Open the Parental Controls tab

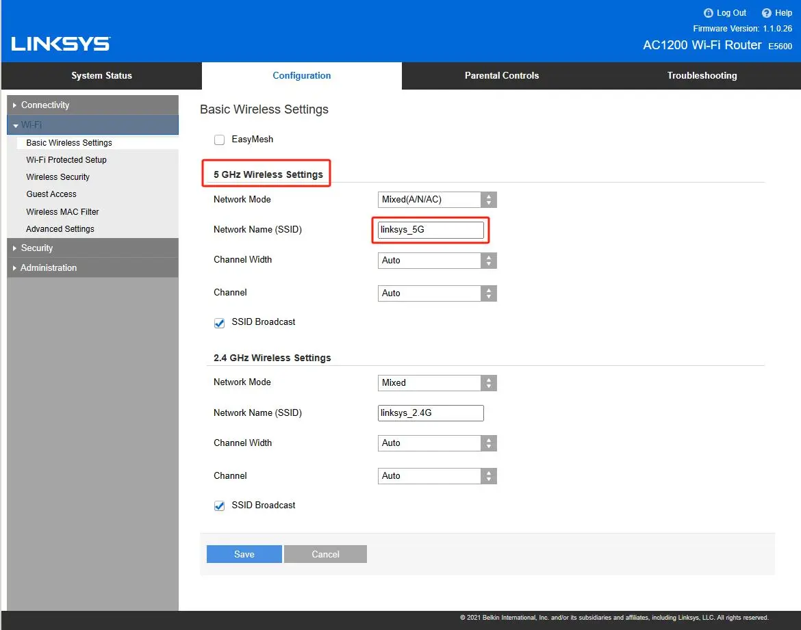tap(502, 75)
